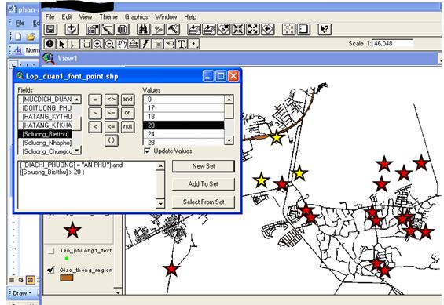Open the ArcView File menu
Screen dimensions: 444x305
[x=50, y=17]
